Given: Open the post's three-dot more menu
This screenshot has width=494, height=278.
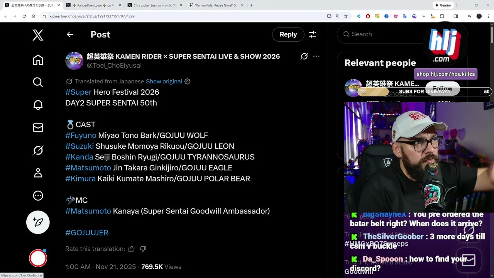Looking at the screenshot, I should [316, 56].
